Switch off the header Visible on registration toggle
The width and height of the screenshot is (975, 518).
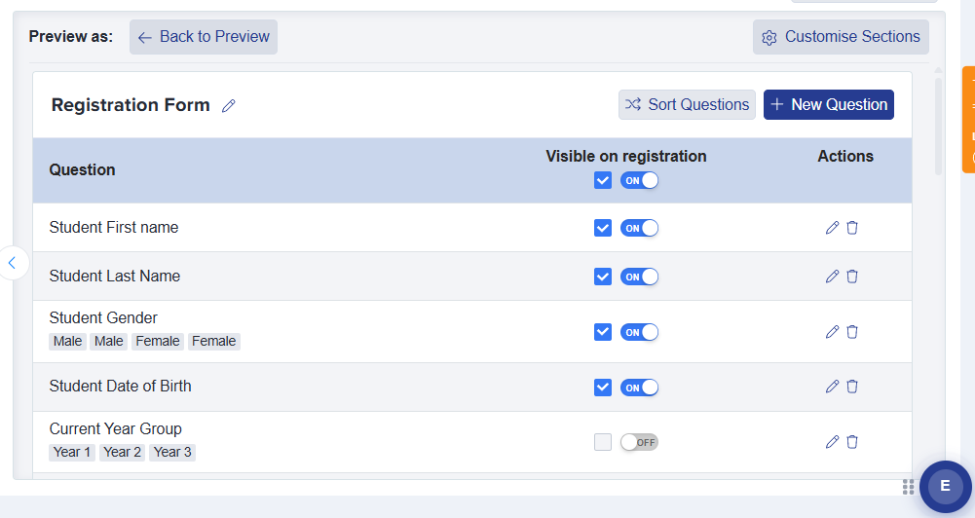coord(639,180)
